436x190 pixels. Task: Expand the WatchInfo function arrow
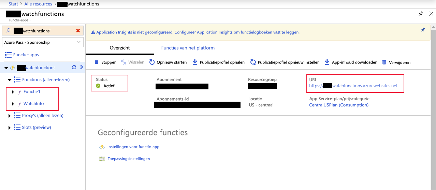click(x=13, y=104)
